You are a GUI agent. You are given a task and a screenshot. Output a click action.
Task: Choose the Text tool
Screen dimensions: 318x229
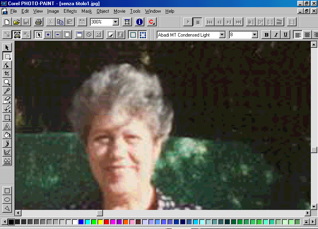[7, 126]
